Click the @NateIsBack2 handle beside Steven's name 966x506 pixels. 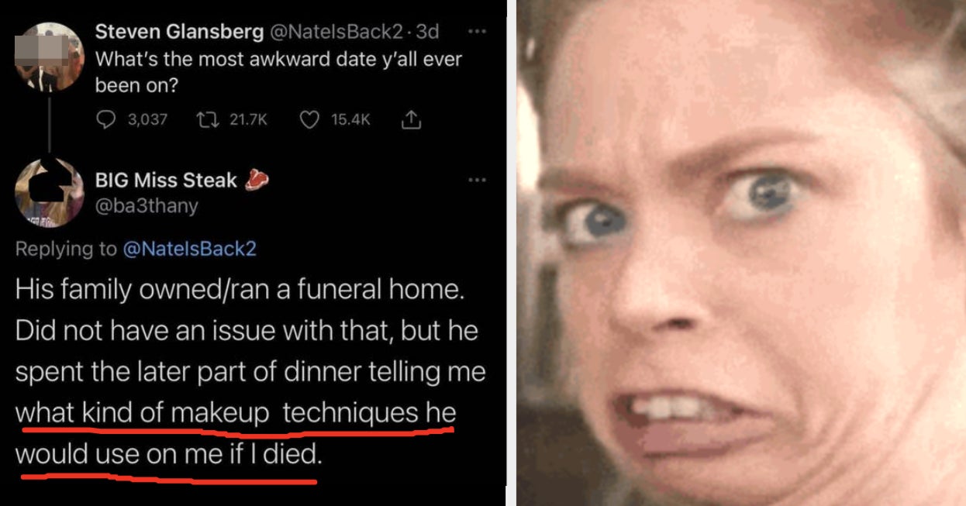(x=336, y=32)
